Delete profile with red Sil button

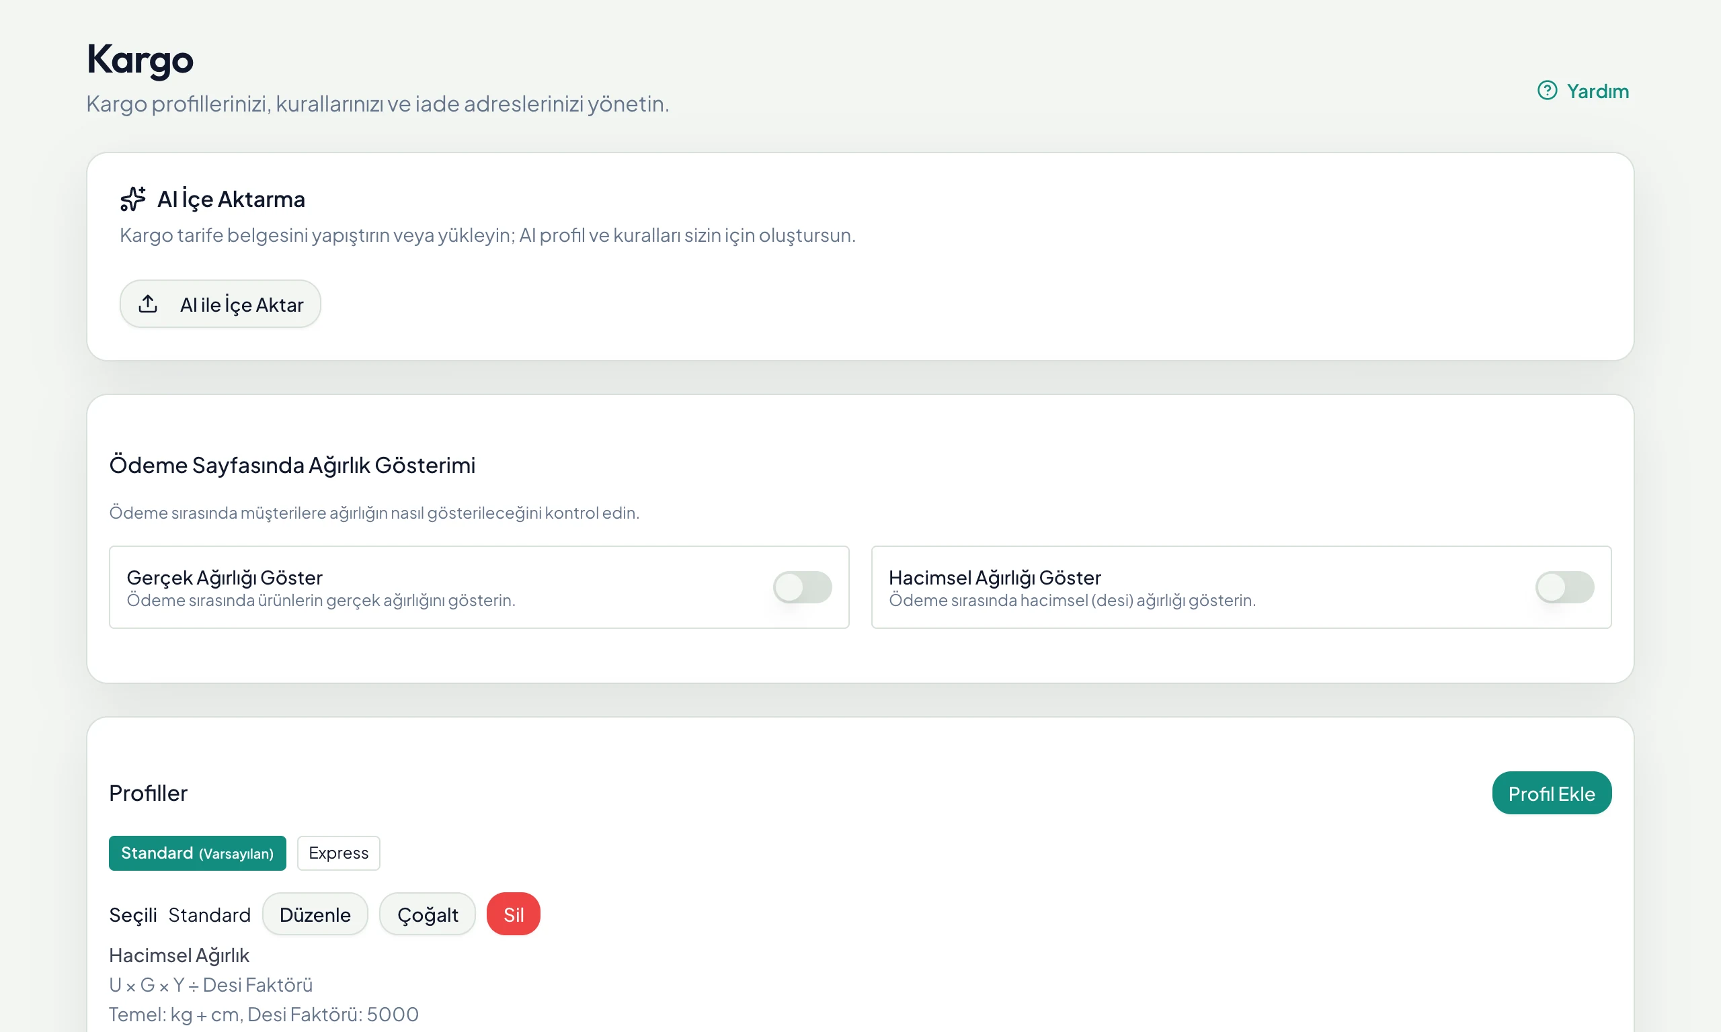pyautogui.click(x=514, y=914)
